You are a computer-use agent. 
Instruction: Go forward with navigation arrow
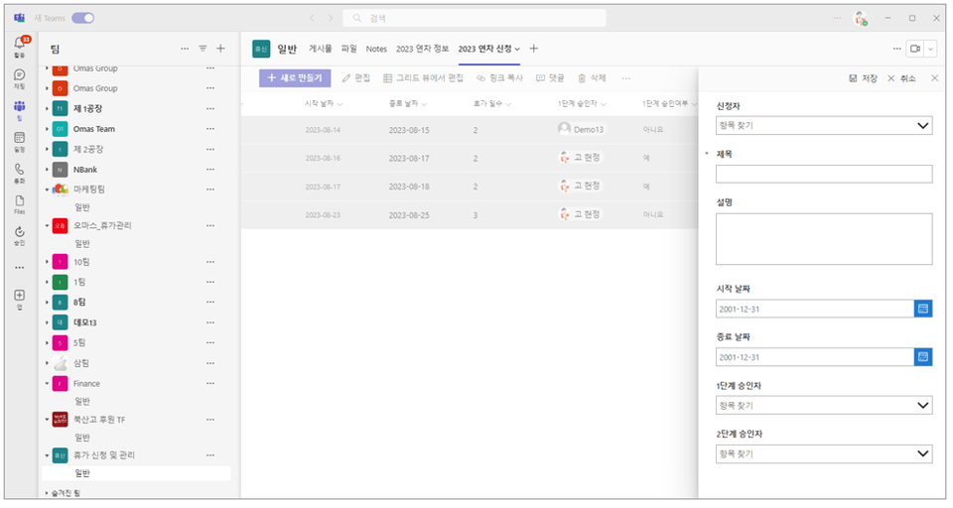[x=331, y=18]
